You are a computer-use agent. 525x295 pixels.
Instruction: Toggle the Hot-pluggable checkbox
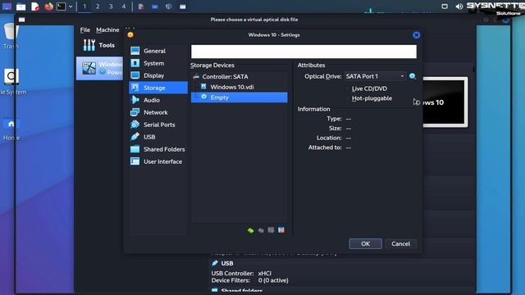click(x=349, y=98)
